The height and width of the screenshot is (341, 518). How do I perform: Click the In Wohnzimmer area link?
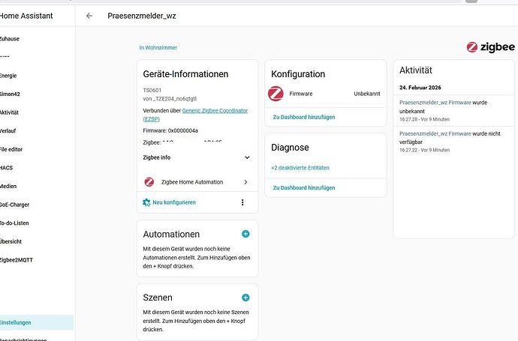158,47
